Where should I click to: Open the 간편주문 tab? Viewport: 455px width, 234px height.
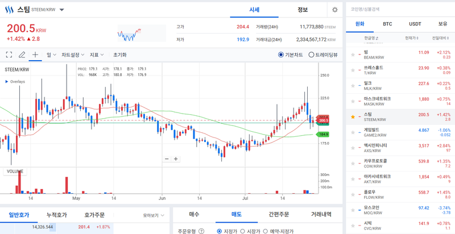point(279,215)
